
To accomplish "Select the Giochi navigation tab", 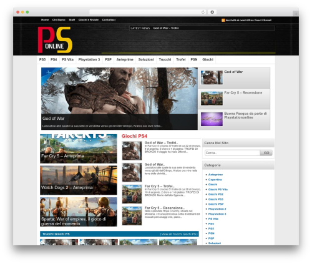I will pos(208,59).
